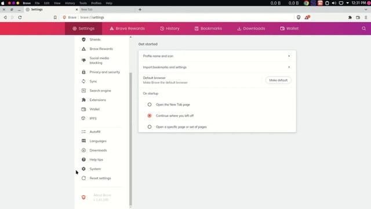Click the sidebar scroll-up arrow
Screen dimensions: 371x209
pyautogui.click(x=130, y=37)
